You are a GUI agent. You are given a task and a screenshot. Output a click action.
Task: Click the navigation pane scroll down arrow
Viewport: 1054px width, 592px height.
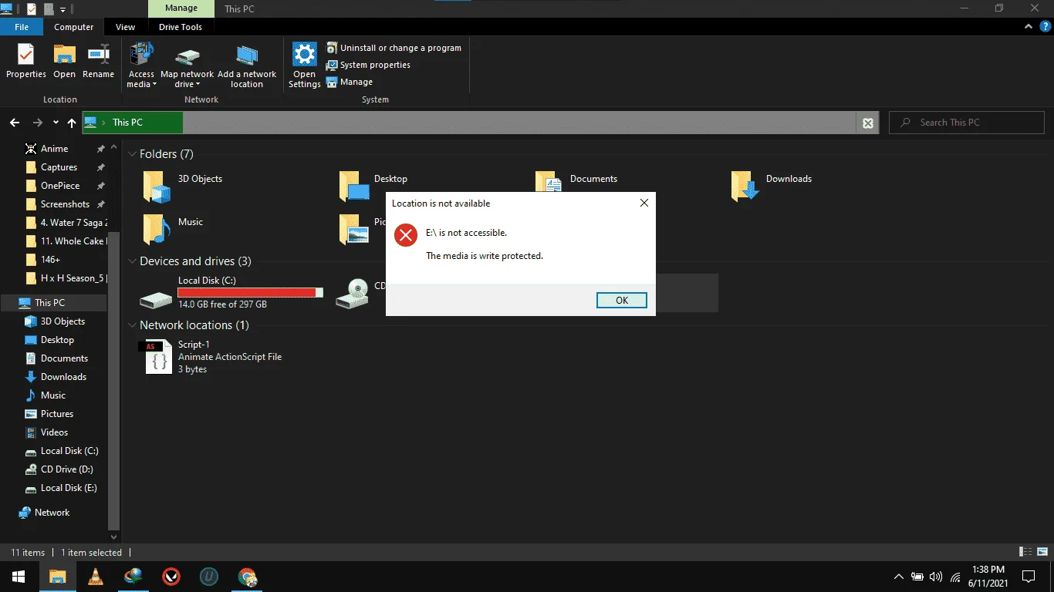pyautogui.click(x=114, y=536)
